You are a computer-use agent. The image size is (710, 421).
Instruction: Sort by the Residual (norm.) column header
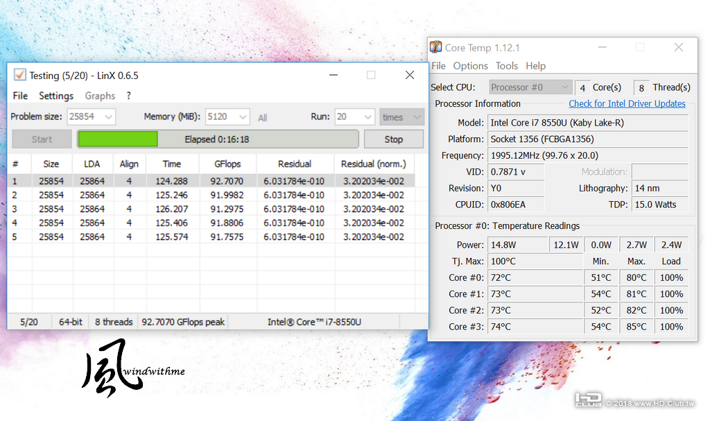pos(374,164)
